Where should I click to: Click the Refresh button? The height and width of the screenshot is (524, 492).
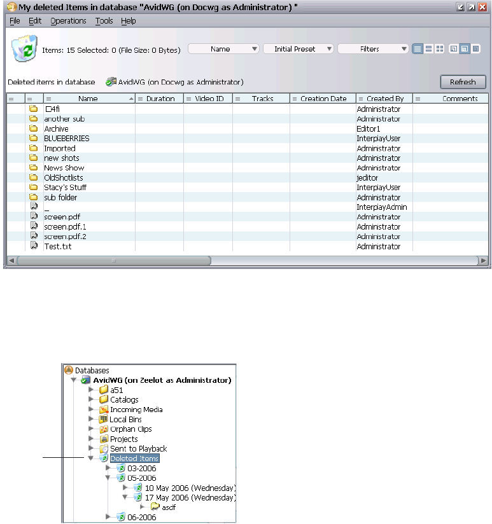point(463,82)
